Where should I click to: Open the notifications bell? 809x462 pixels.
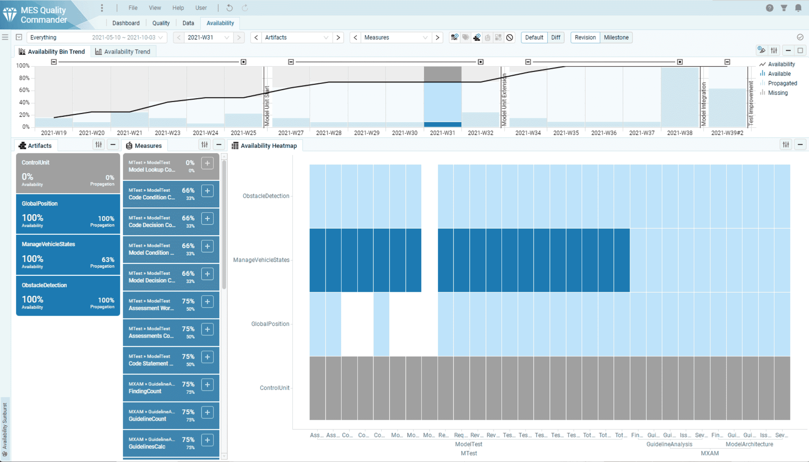(x=798, y=8)
